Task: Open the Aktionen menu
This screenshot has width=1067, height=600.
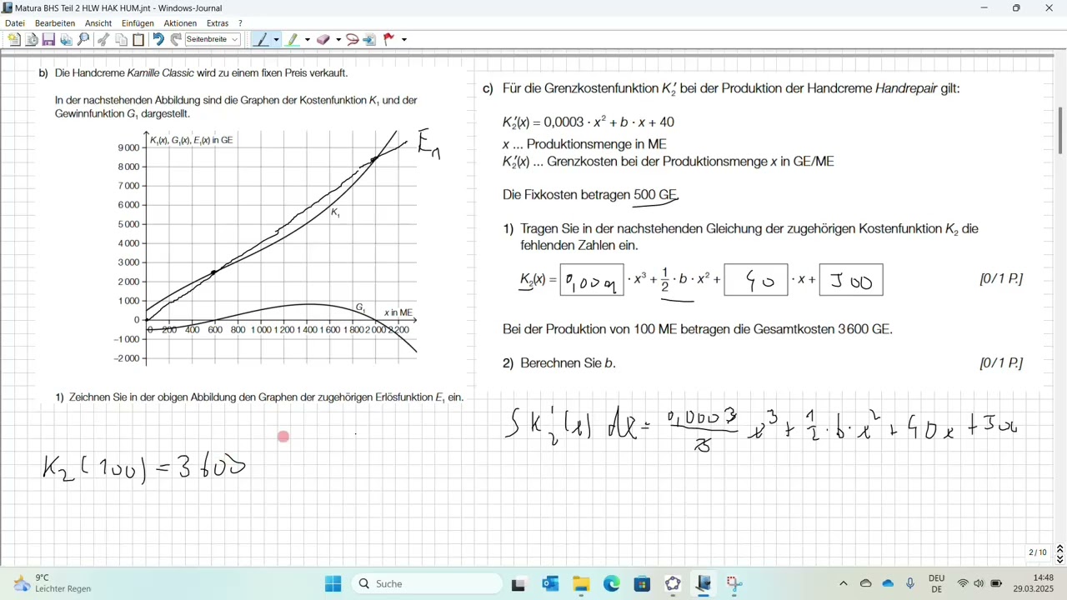Action: pyautogui.click(x=180, y=23)
